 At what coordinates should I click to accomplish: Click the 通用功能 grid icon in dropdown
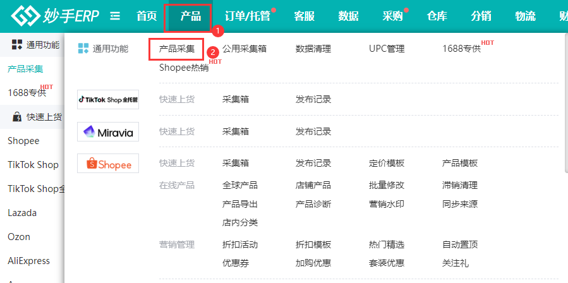[83, 49]
